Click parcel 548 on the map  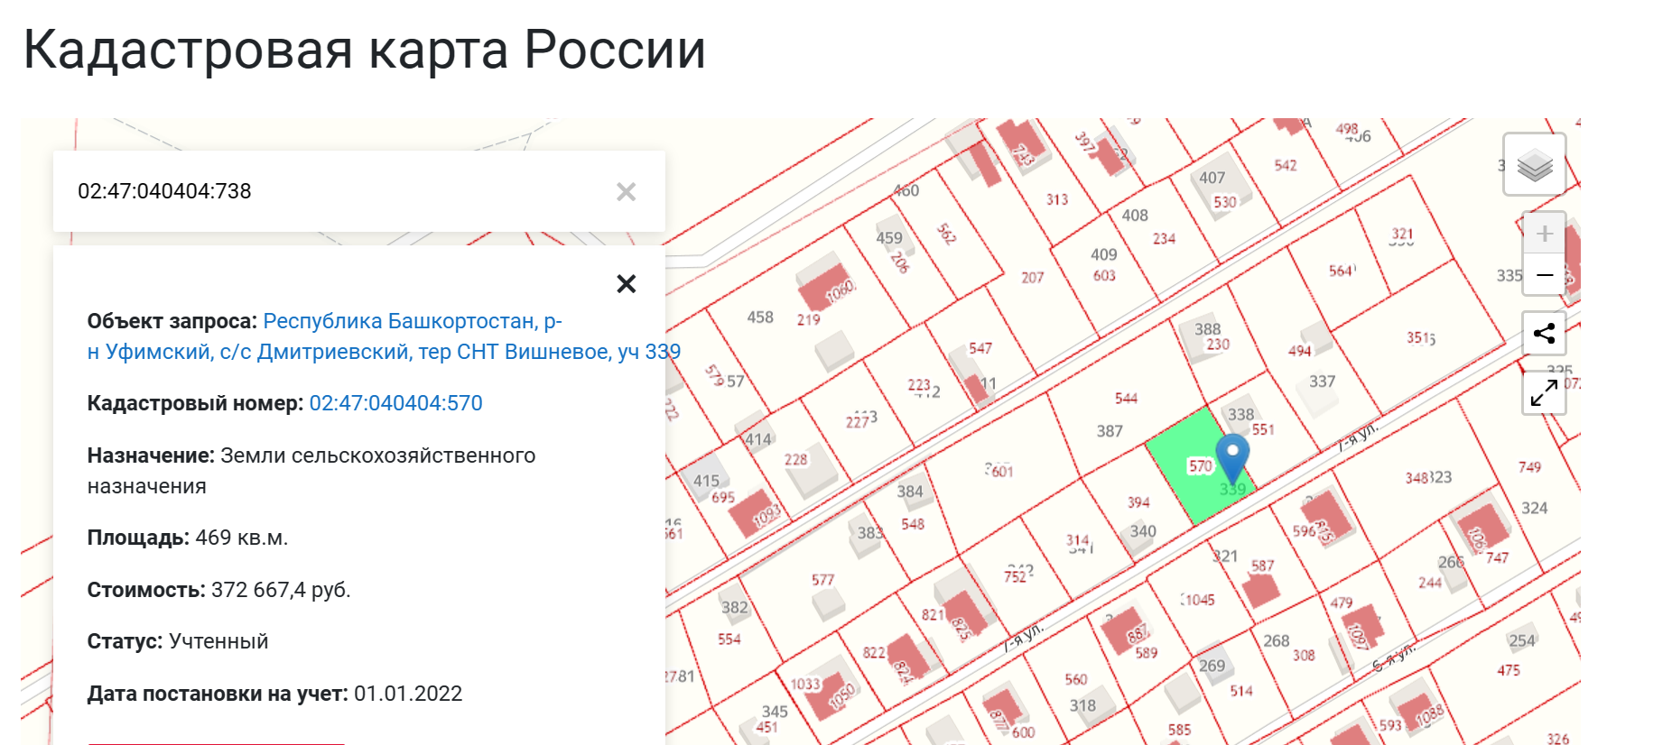tap(913, 524)
